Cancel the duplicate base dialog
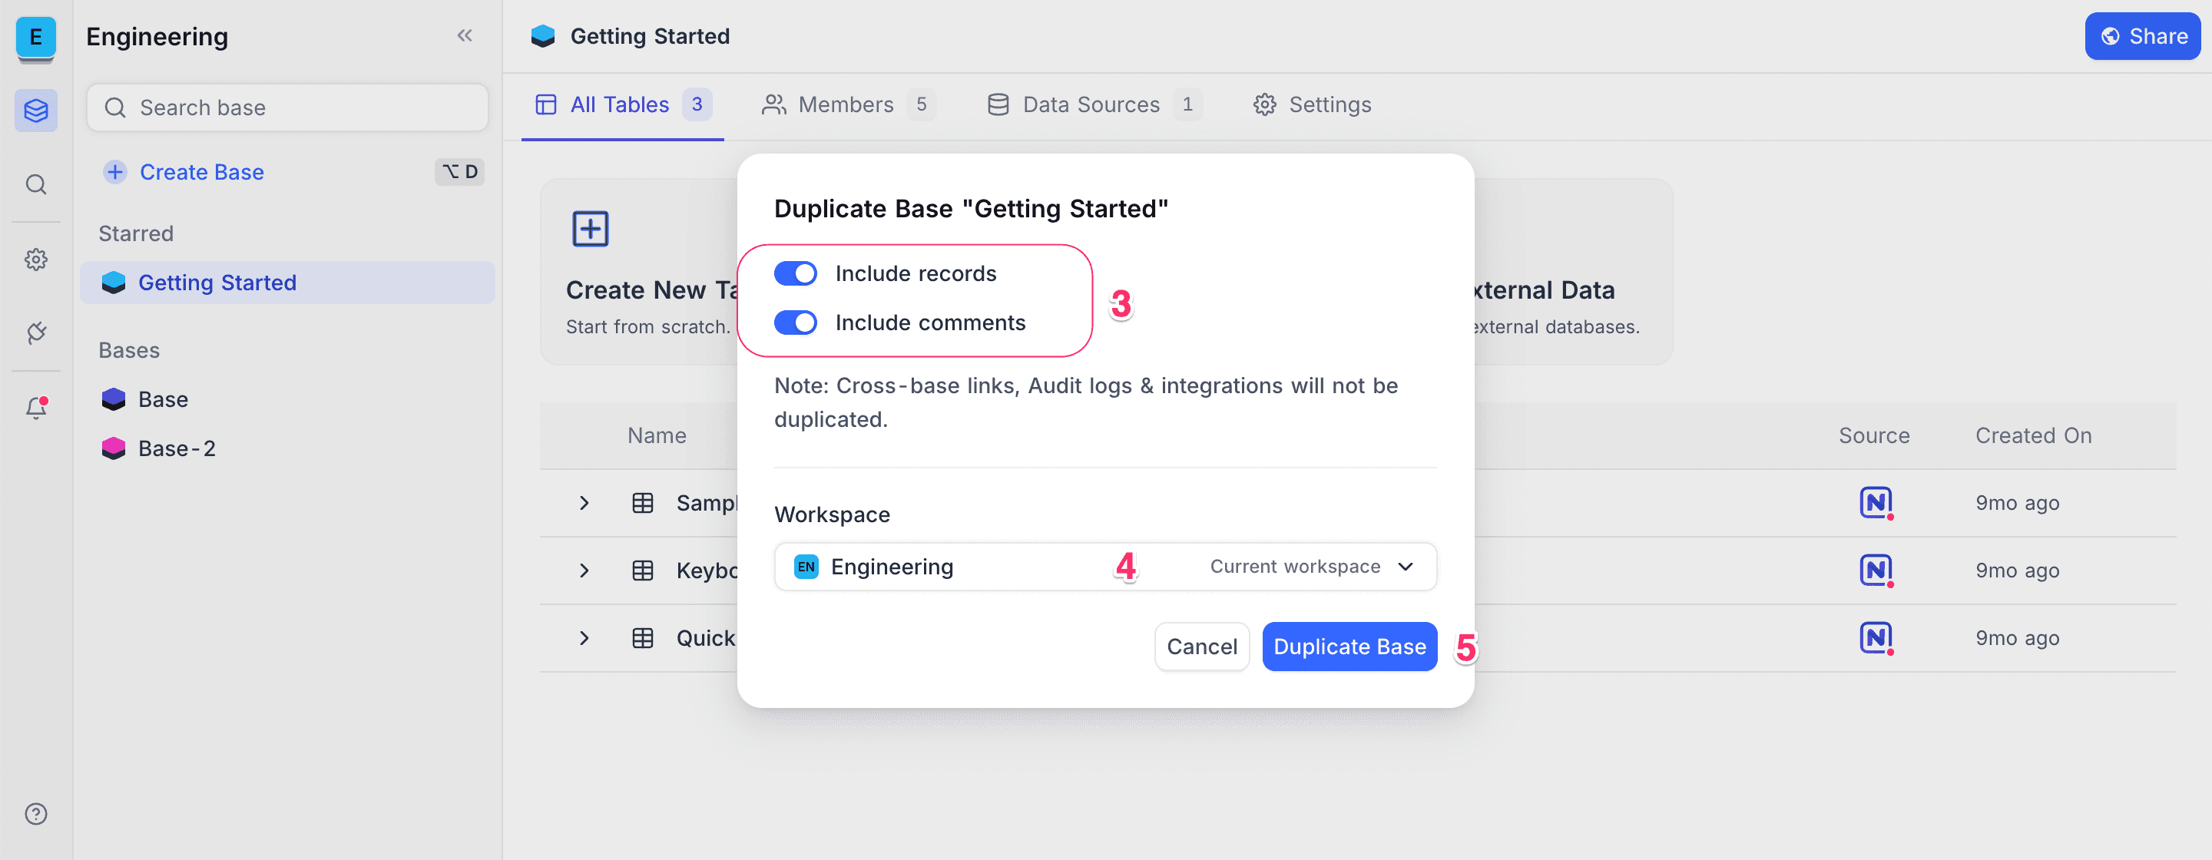 point(1201,647)
